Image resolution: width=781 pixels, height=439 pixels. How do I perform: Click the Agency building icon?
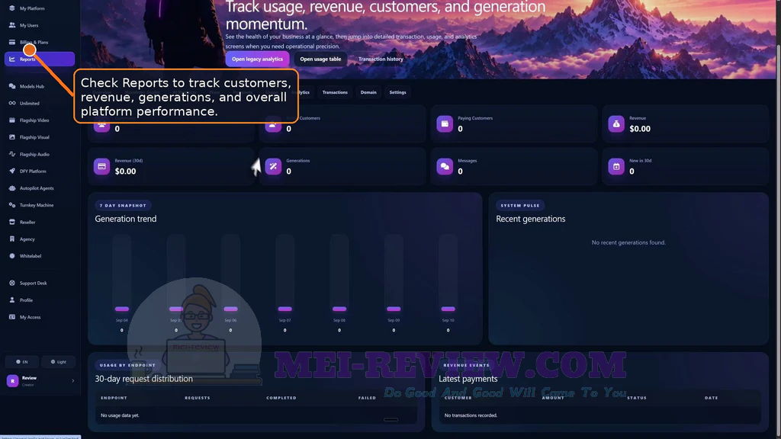[x=12, y=239]
